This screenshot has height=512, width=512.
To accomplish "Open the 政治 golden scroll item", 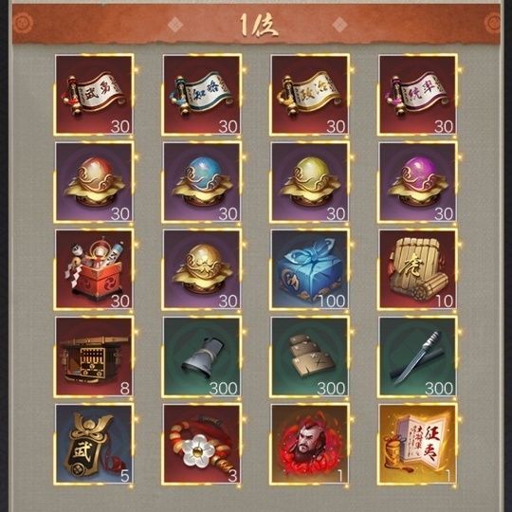I will (x=309, y=95).
